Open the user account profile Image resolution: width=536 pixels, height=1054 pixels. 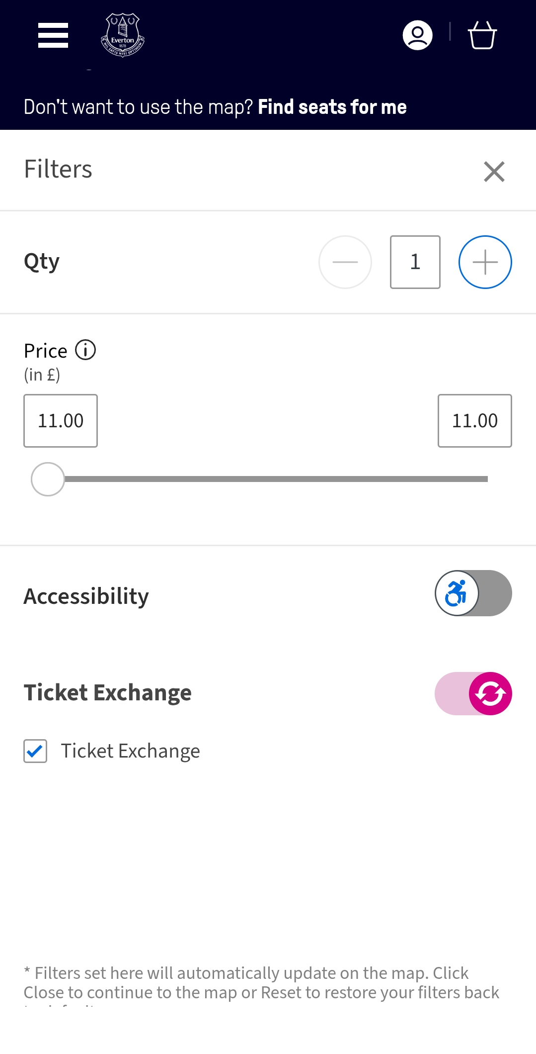click(x=417, y=35)
